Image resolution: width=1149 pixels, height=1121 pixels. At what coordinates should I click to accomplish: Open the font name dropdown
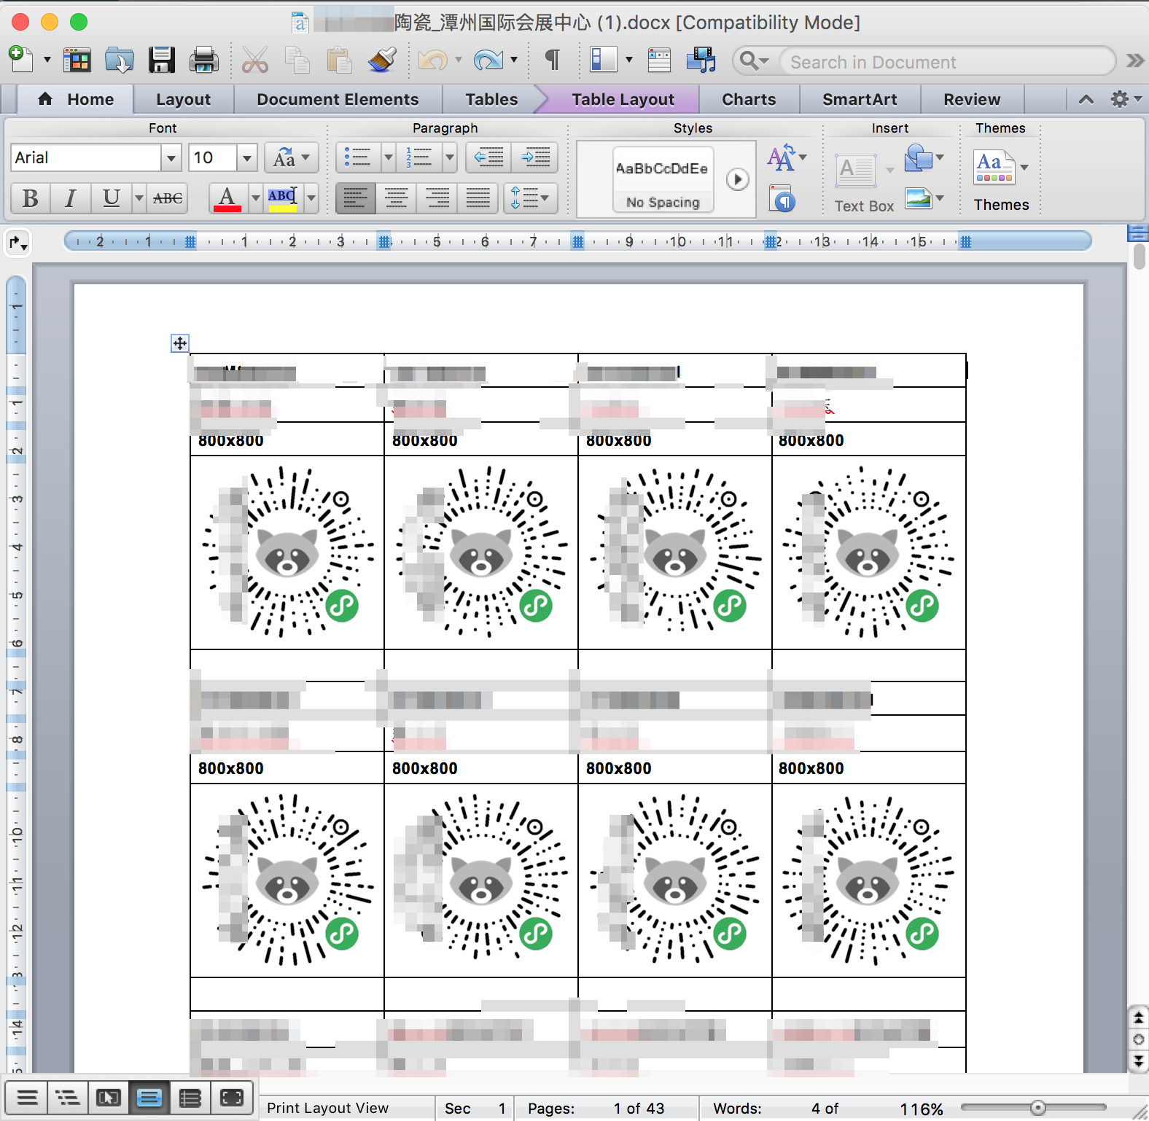[x=171, y=158]
